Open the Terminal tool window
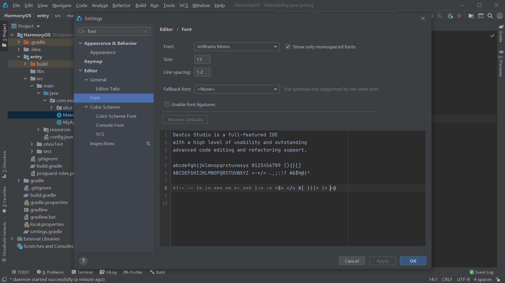The image size is (505, 283). coord(82,272)
